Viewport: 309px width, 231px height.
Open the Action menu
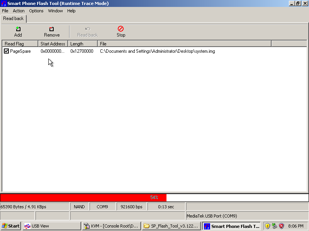[19, 11]
